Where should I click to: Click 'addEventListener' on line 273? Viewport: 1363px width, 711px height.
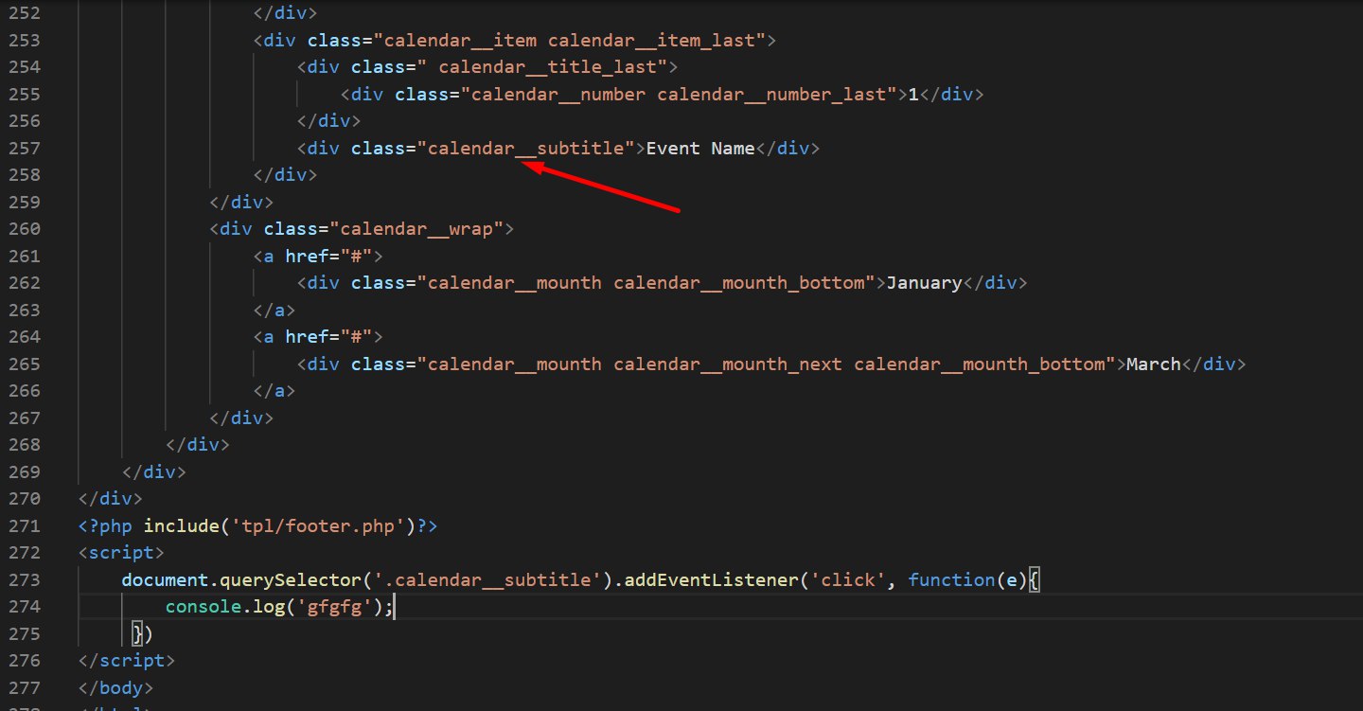712,579
